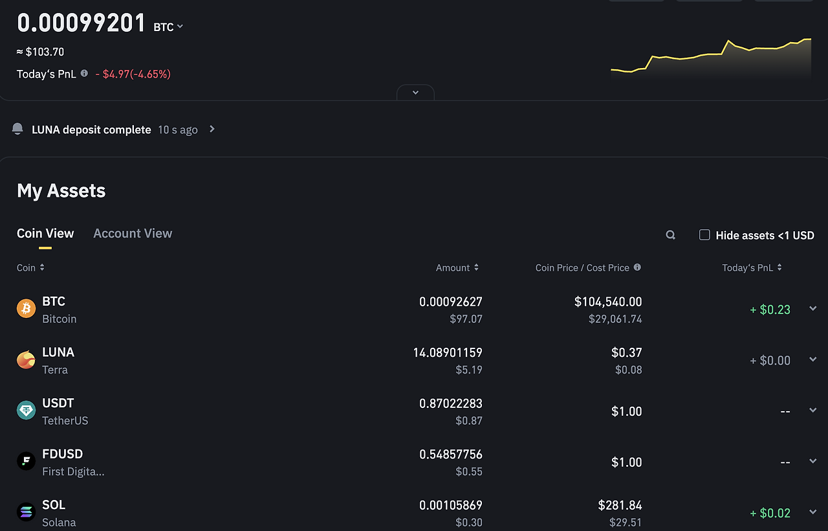Screen dimensions: 828x531
Task: Click the BTC amount 0.00092627
Action: (451, 302)
